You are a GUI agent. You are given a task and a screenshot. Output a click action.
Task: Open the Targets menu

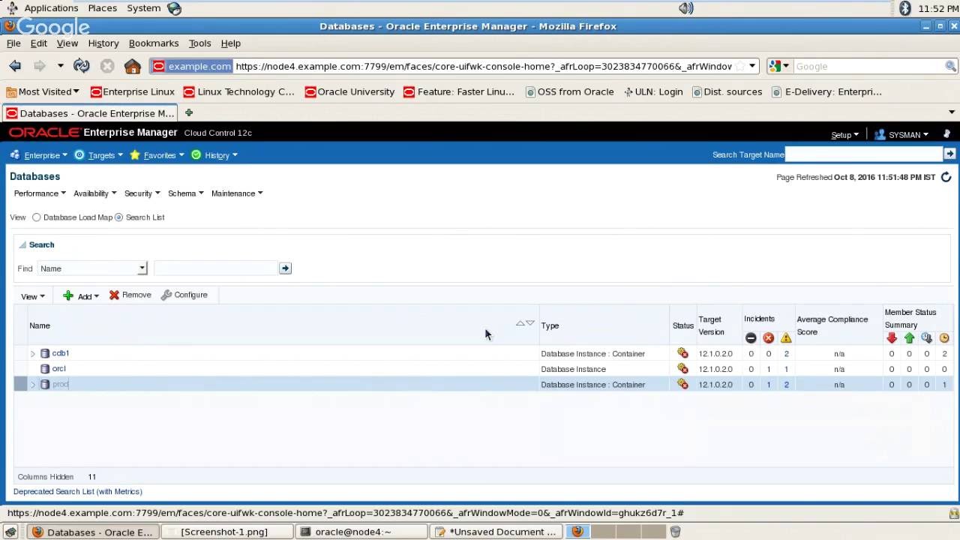click(99, 155)
